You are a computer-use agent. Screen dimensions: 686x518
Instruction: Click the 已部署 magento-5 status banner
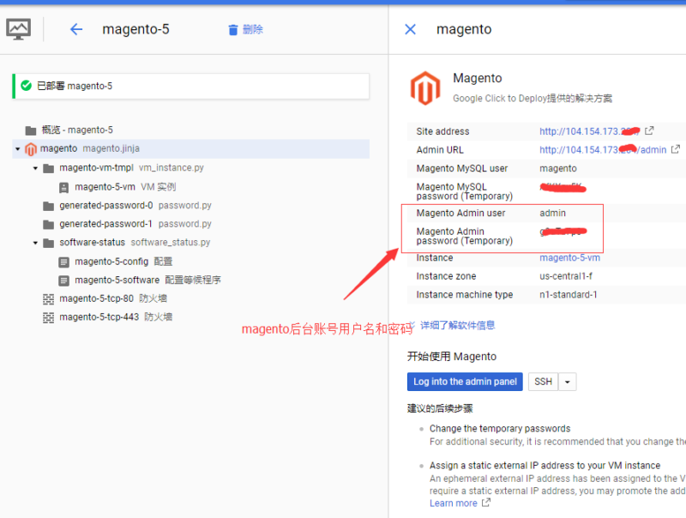tap(190, 86)
